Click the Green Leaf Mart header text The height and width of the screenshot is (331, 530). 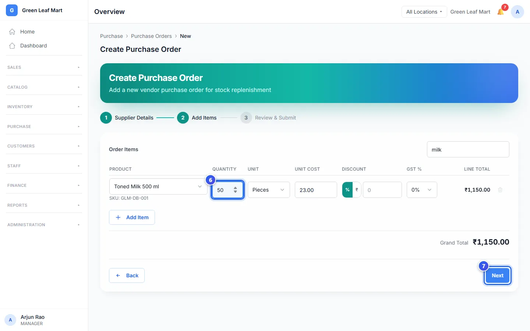click(x=470, y=12)
